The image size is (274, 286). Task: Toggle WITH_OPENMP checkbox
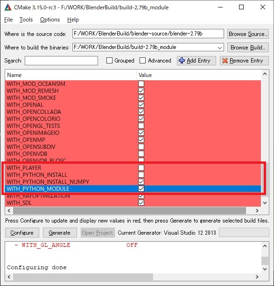[x=141, y=140]
